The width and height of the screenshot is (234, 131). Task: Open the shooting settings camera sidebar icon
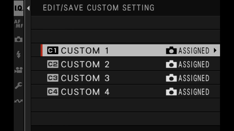click(19, 39)
